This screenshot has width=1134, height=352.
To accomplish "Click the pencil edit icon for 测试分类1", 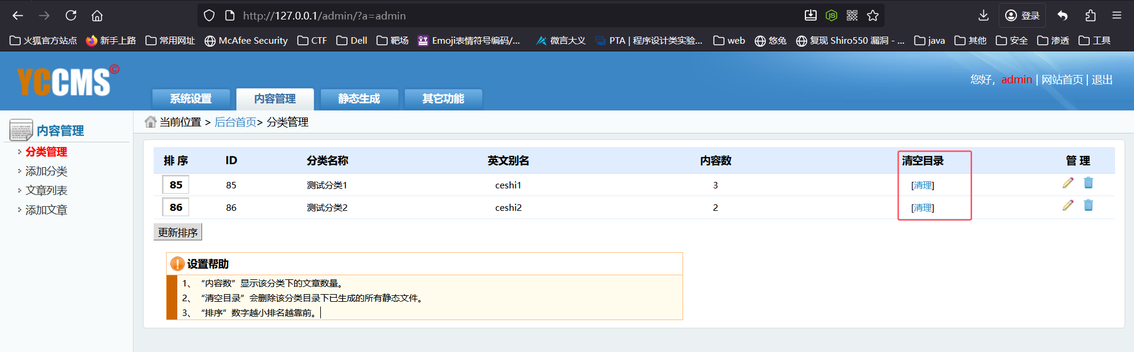I will click(x=1067, y=183).
